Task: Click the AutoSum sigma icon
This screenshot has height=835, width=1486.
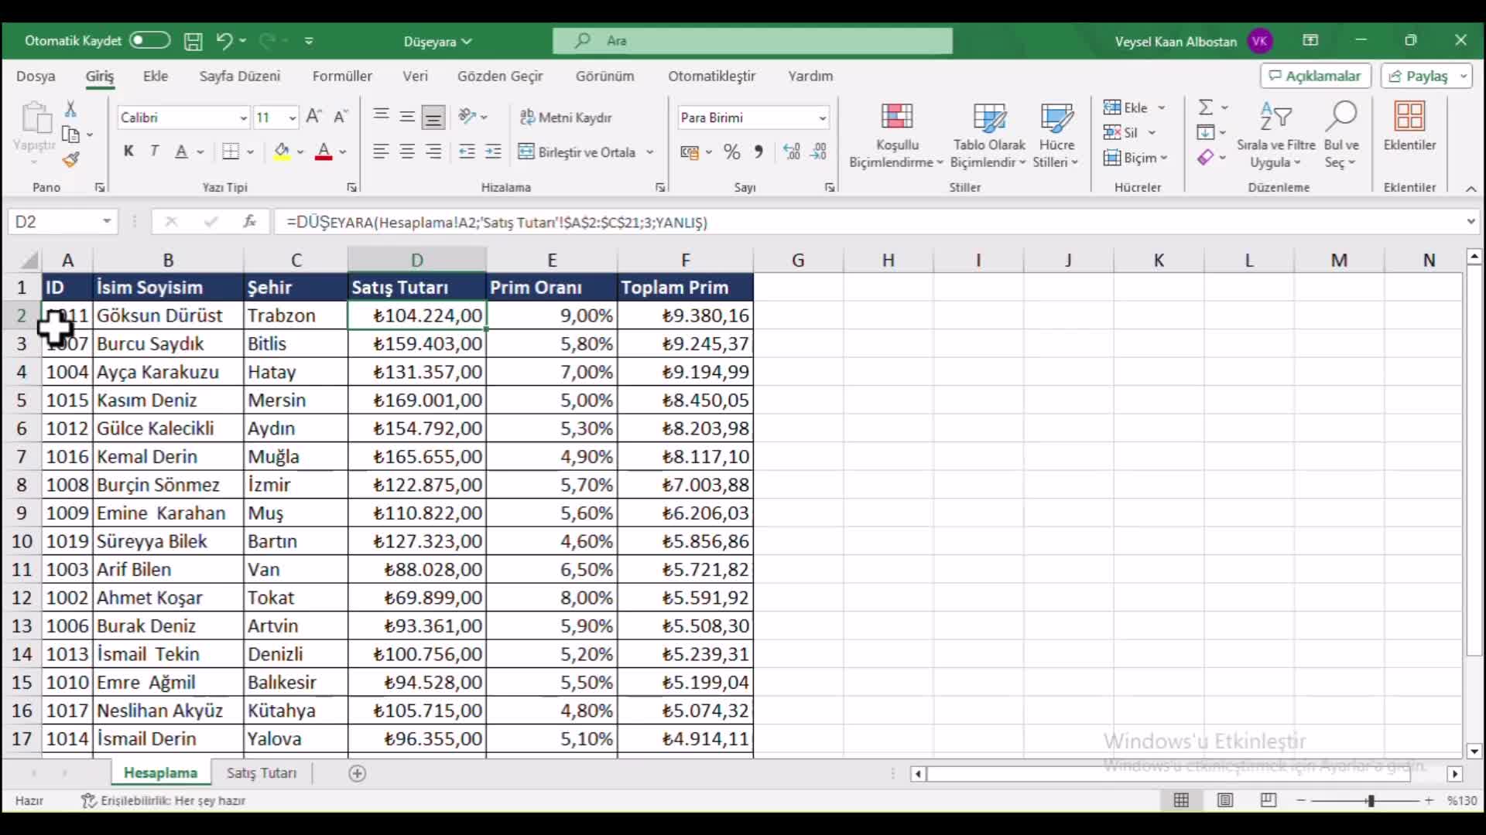Action: tap(1205, 107)
